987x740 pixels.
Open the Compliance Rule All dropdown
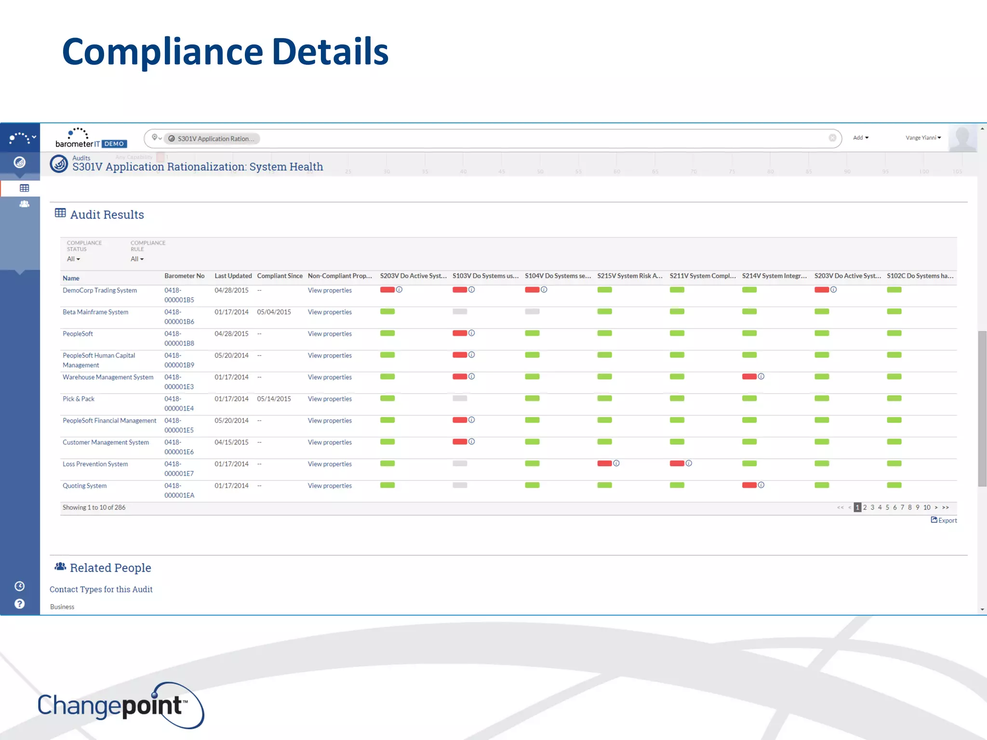tap(137, 259)
